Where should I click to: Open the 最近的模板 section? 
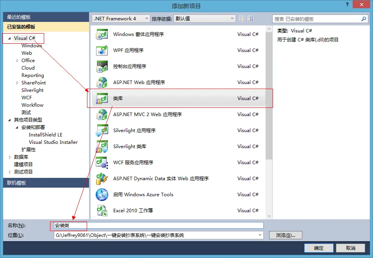tap(46, 17)
